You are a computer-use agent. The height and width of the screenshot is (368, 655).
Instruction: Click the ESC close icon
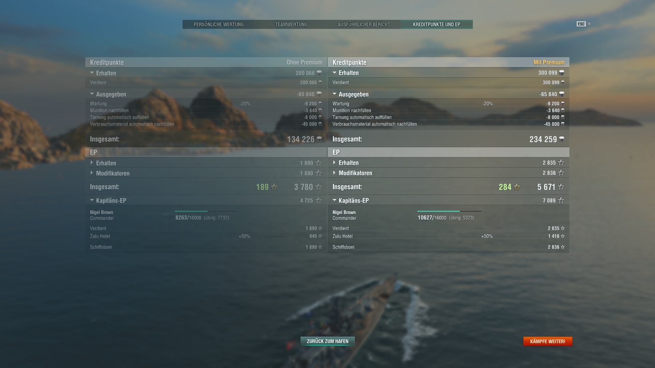point(589,24)
